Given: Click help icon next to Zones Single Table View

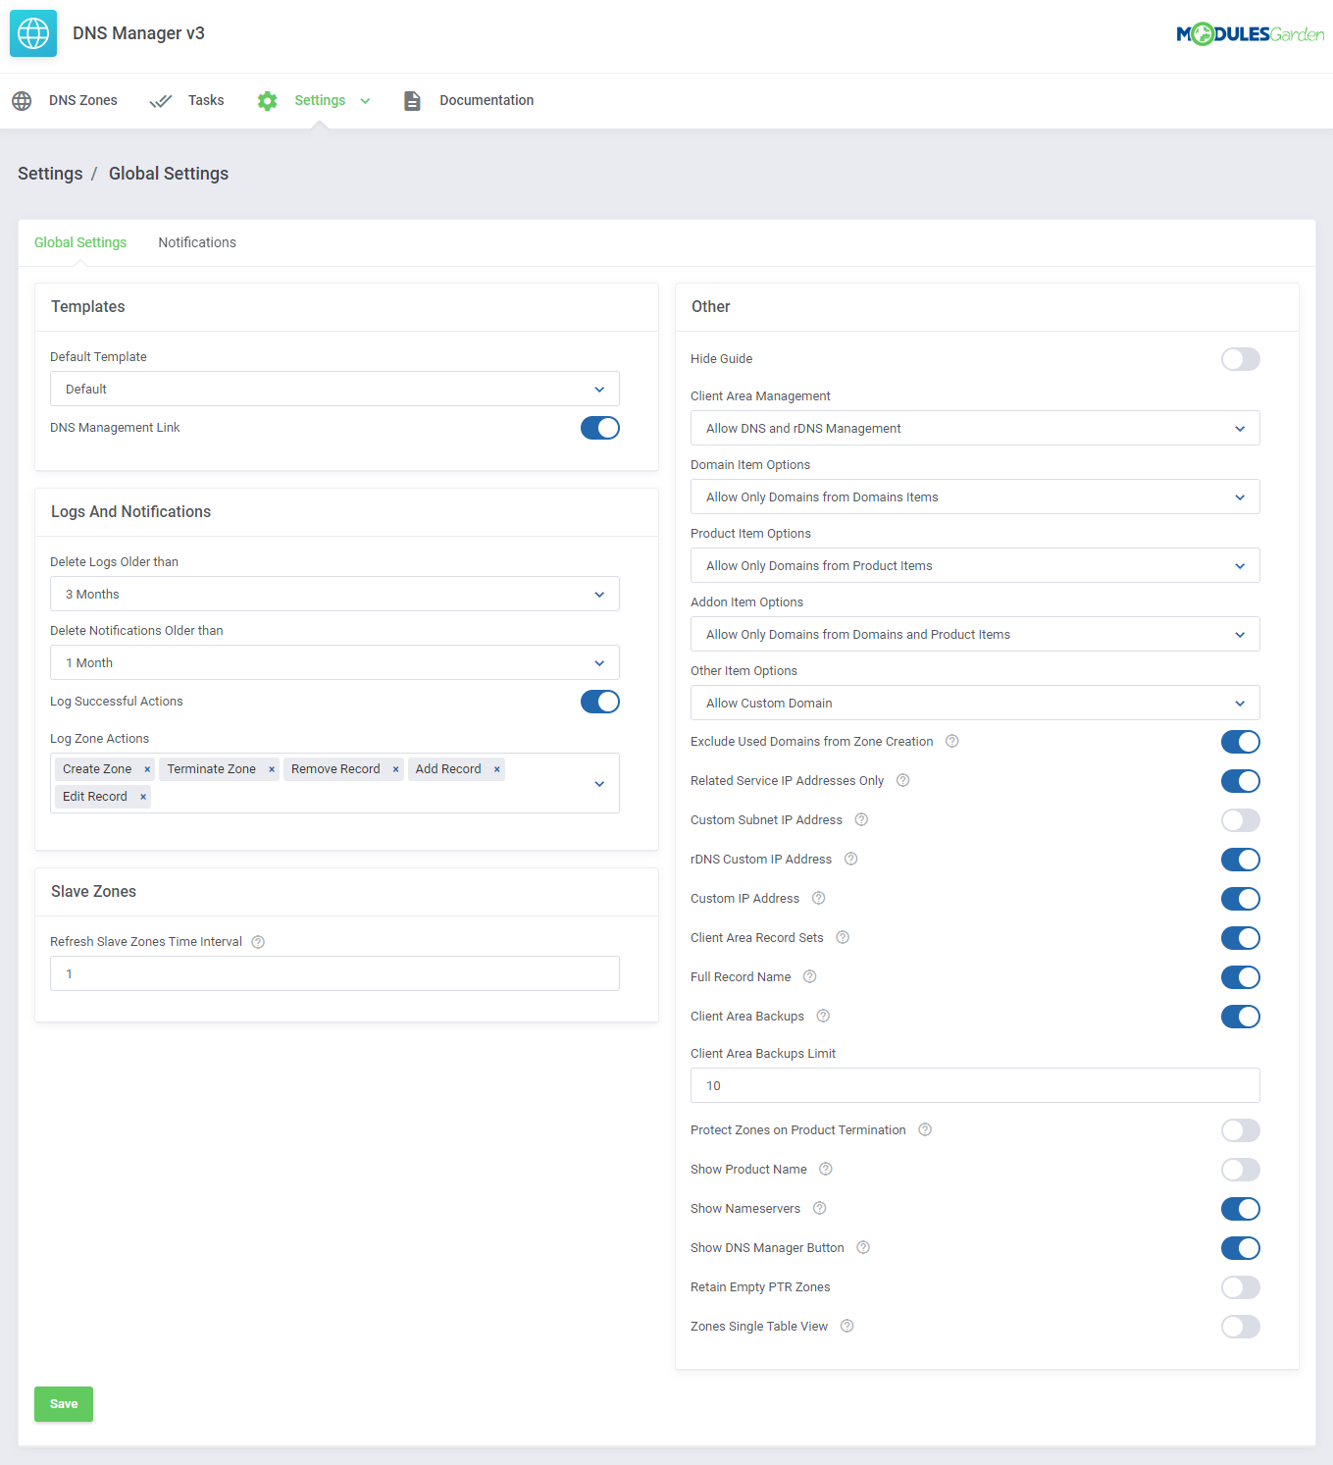Looking at the screenshot, I should tap(846, 1327).
